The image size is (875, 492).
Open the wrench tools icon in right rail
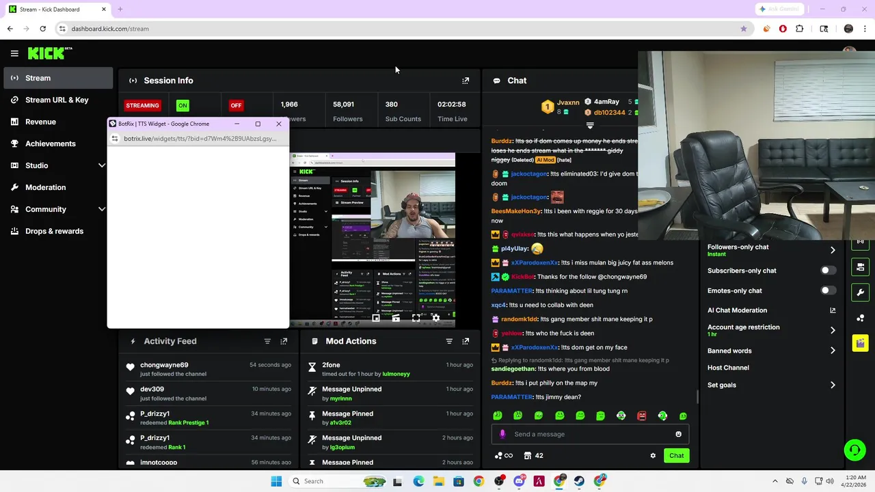860,292
